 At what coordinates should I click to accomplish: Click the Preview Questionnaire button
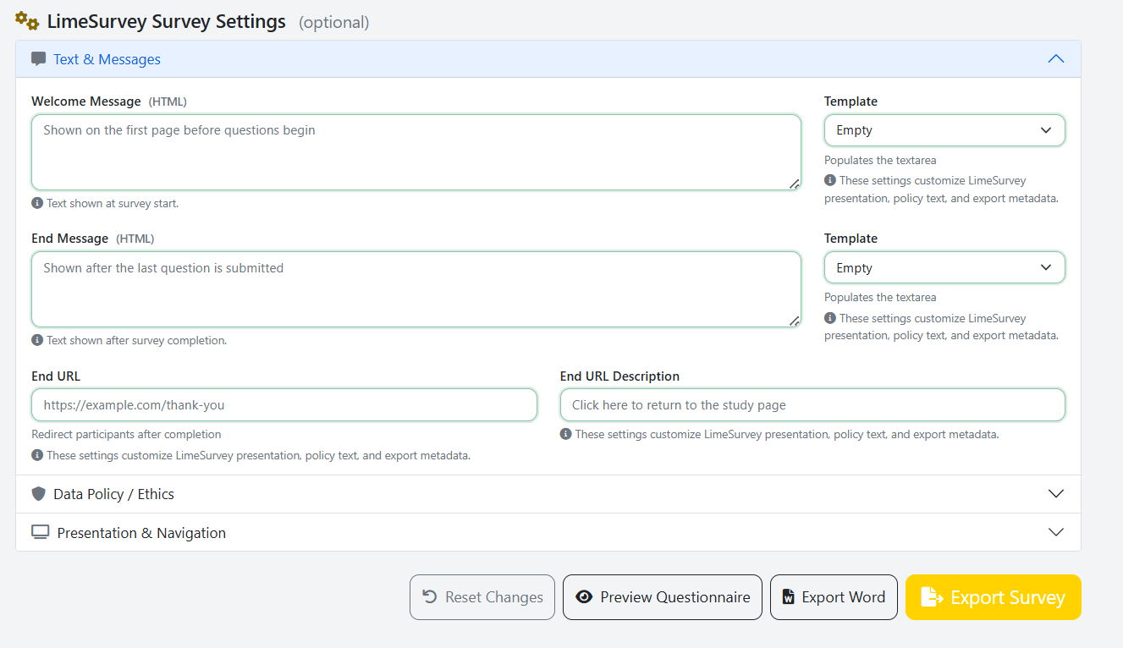pyautogui.click(x=663, y=597)
